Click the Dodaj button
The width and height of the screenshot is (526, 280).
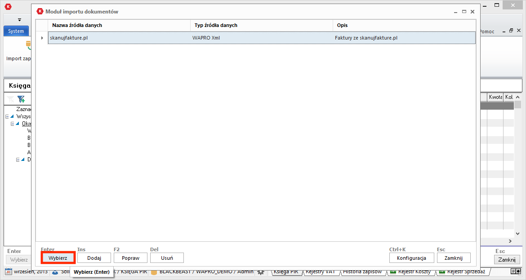(x=94, y=258)
